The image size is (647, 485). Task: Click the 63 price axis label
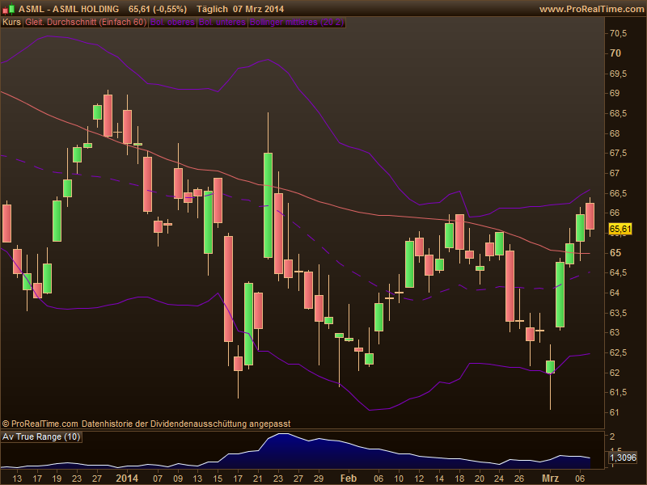click(615, 332)
